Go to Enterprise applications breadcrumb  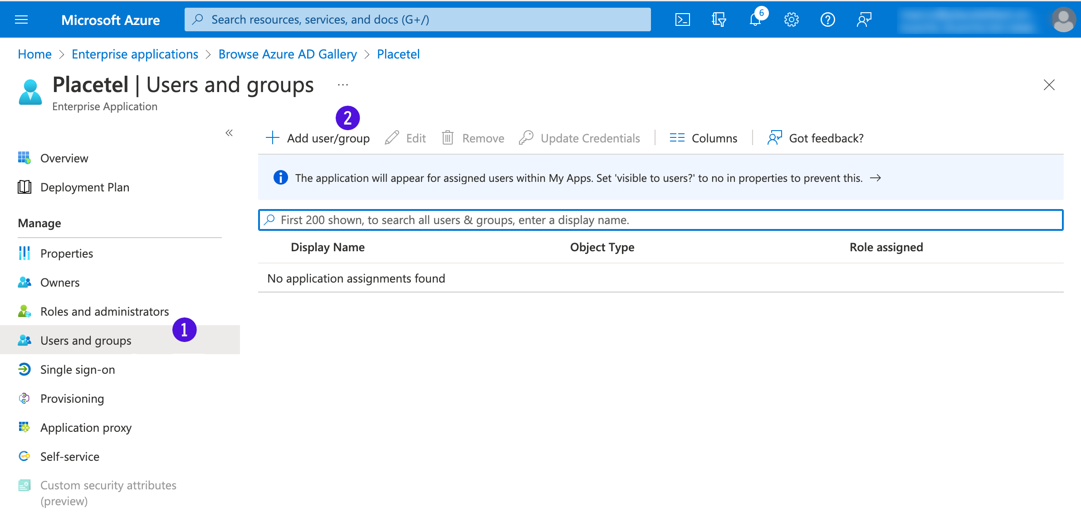pos(135,54)
